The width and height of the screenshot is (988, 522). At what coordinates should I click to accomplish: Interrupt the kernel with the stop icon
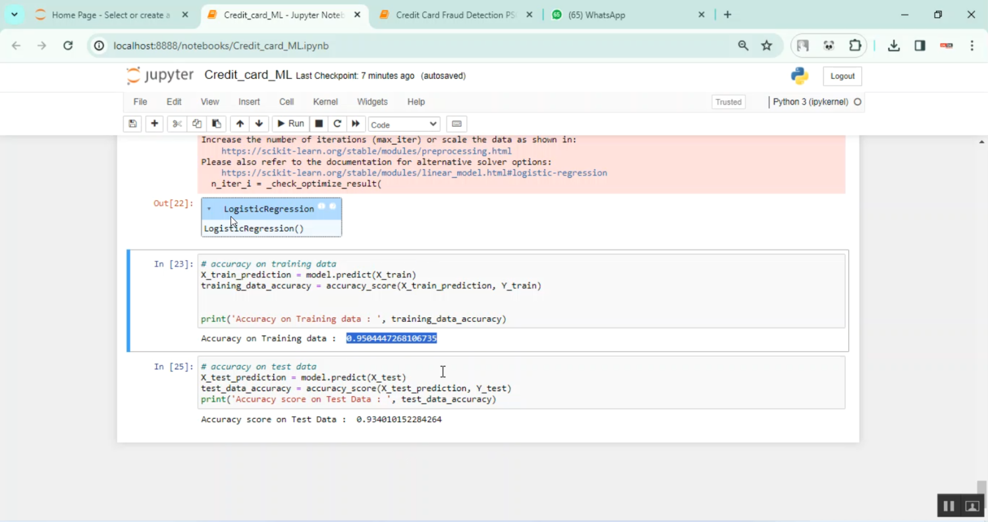(x=319, y=124)
